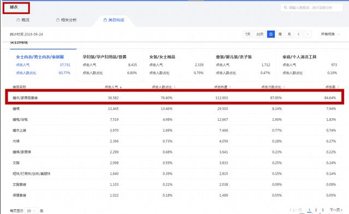Screen dimensions: 349x214
Task: Click the 短袜/打底袜/丝袜/美腿袜 row name
Action: click(x=32, y=174)
